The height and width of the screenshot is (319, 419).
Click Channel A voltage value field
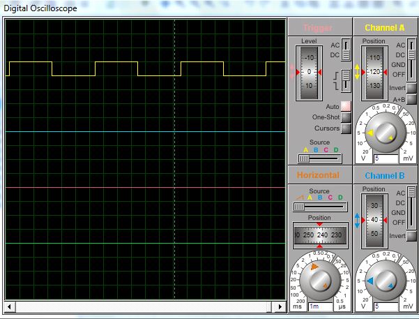(385, 158)
